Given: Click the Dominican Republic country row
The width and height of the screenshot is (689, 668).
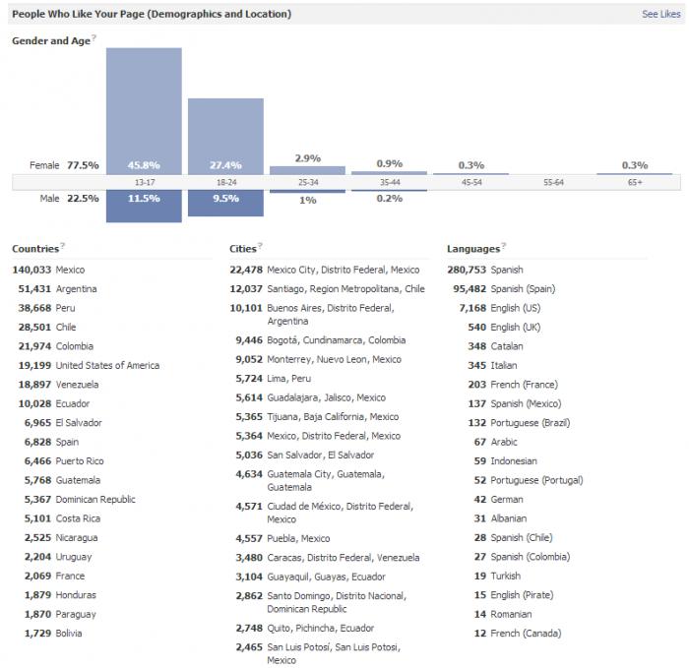Looking at the screenshot, I should pyautogui.click(x=80, y=500).
